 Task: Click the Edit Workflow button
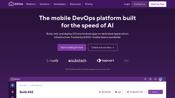point(105,92)
